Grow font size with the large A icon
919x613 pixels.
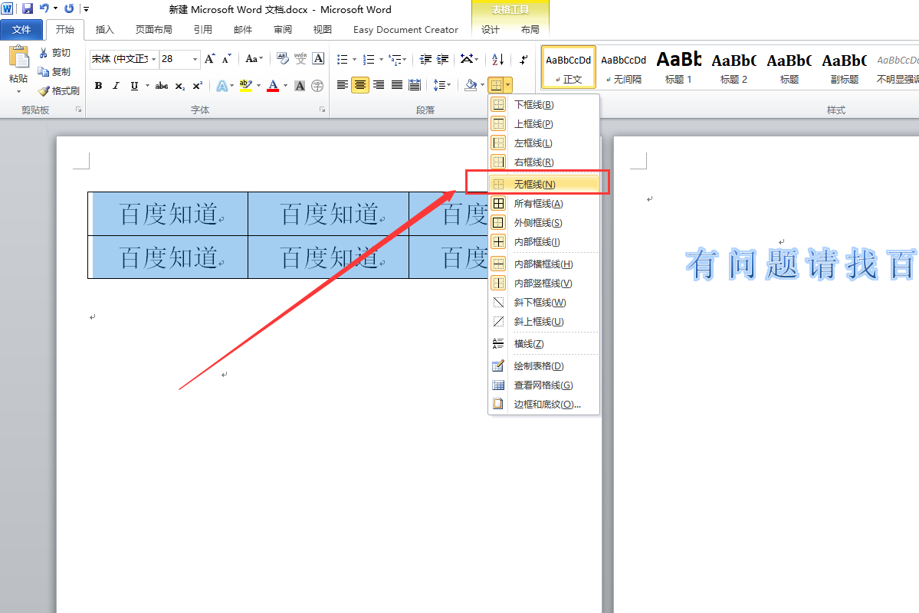coord(210,58)
